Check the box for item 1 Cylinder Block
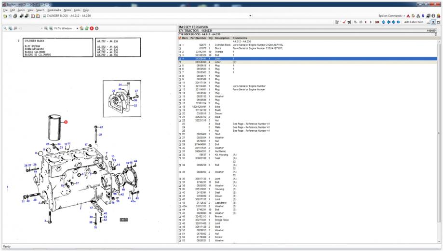 180,45
